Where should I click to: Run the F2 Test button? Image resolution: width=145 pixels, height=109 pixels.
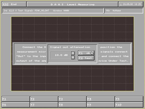[x=86, y=58]
